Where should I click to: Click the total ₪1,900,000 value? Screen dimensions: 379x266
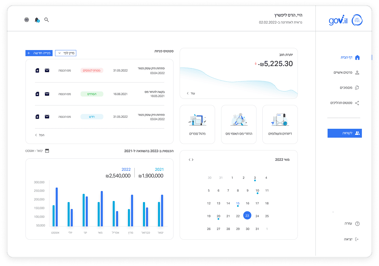[151, 176]
